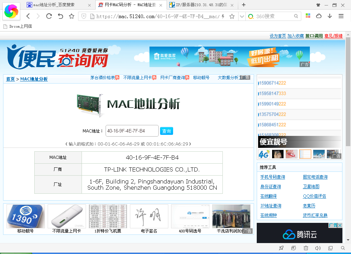Image resolution: width=351 pixels, height=254 pixels.
Task: Click the lightning speed mode icon
Action: point(223,16)
